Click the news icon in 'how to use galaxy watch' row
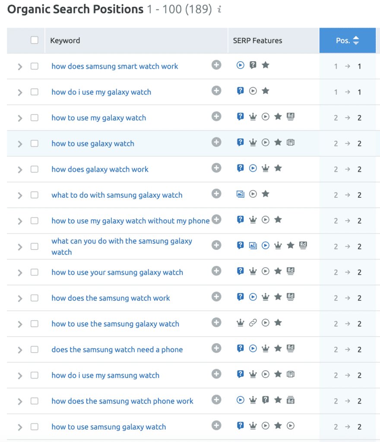The image size is (380, 442). [290, 142]
